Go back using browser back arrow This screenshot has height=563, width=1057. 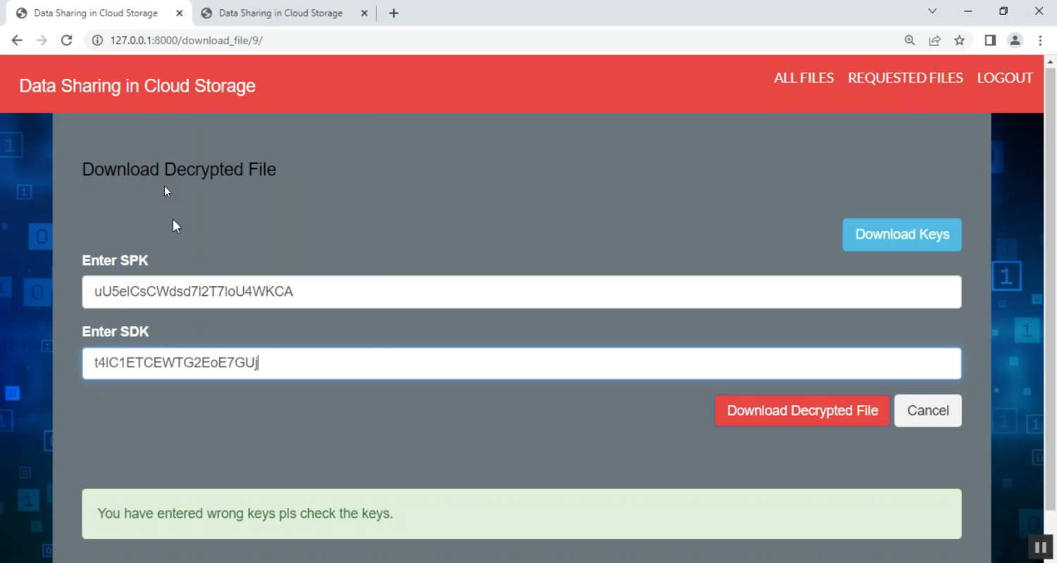(17, 40)
